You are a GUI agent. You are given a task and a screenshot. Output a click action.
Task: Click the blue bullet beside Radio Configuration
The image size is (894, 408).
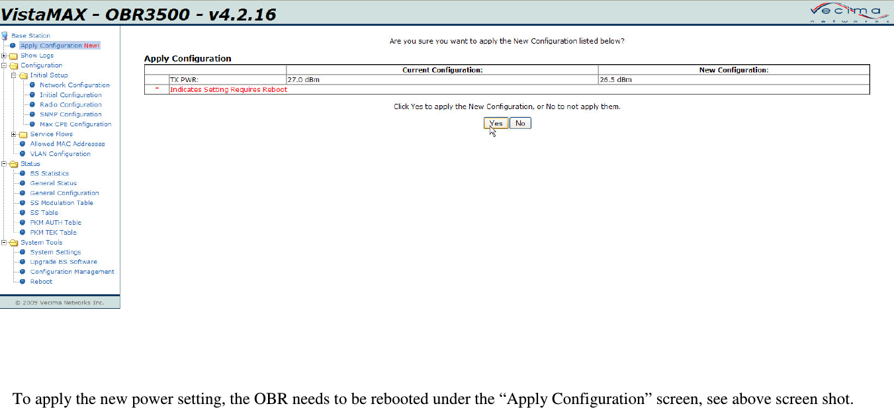click(32, 104)
